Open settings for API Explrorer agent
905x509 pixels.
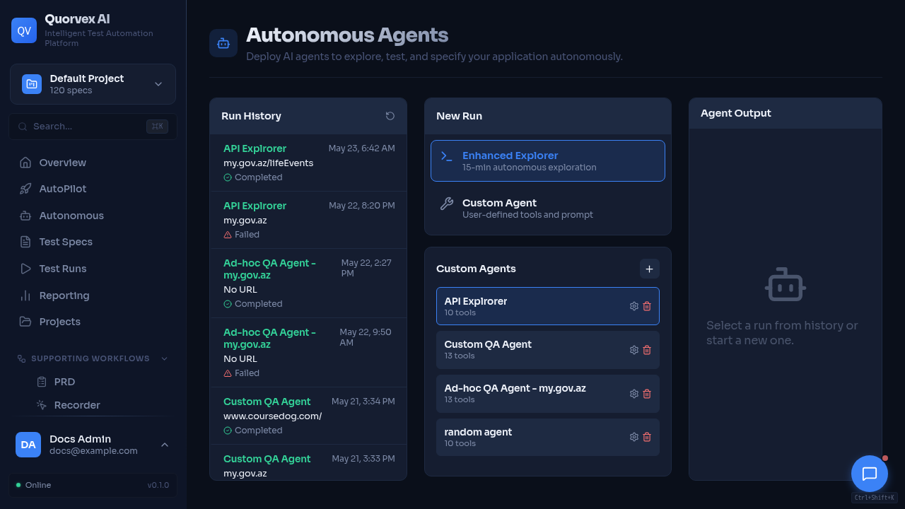634,306
